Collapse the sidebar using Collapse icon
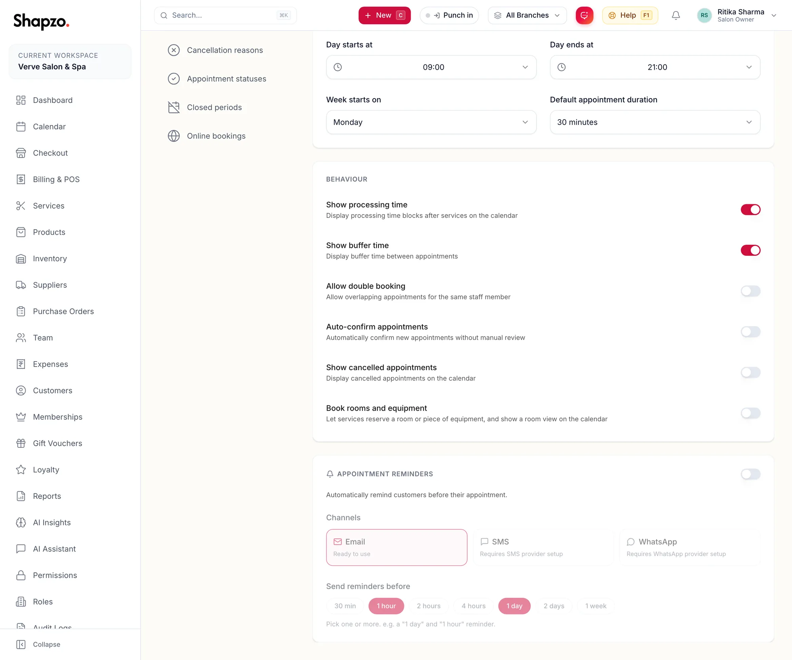The height and width of the screenshot is (660, 792). coord(21,644)
